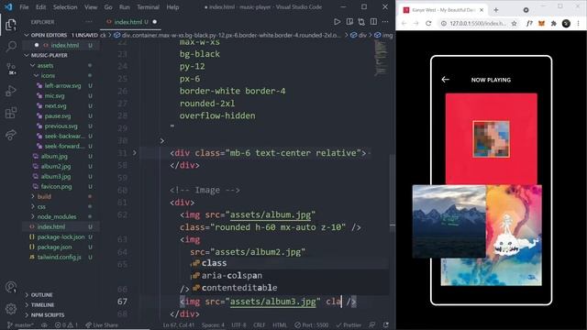Open the Manage gear icon

(x=10, y=309)
